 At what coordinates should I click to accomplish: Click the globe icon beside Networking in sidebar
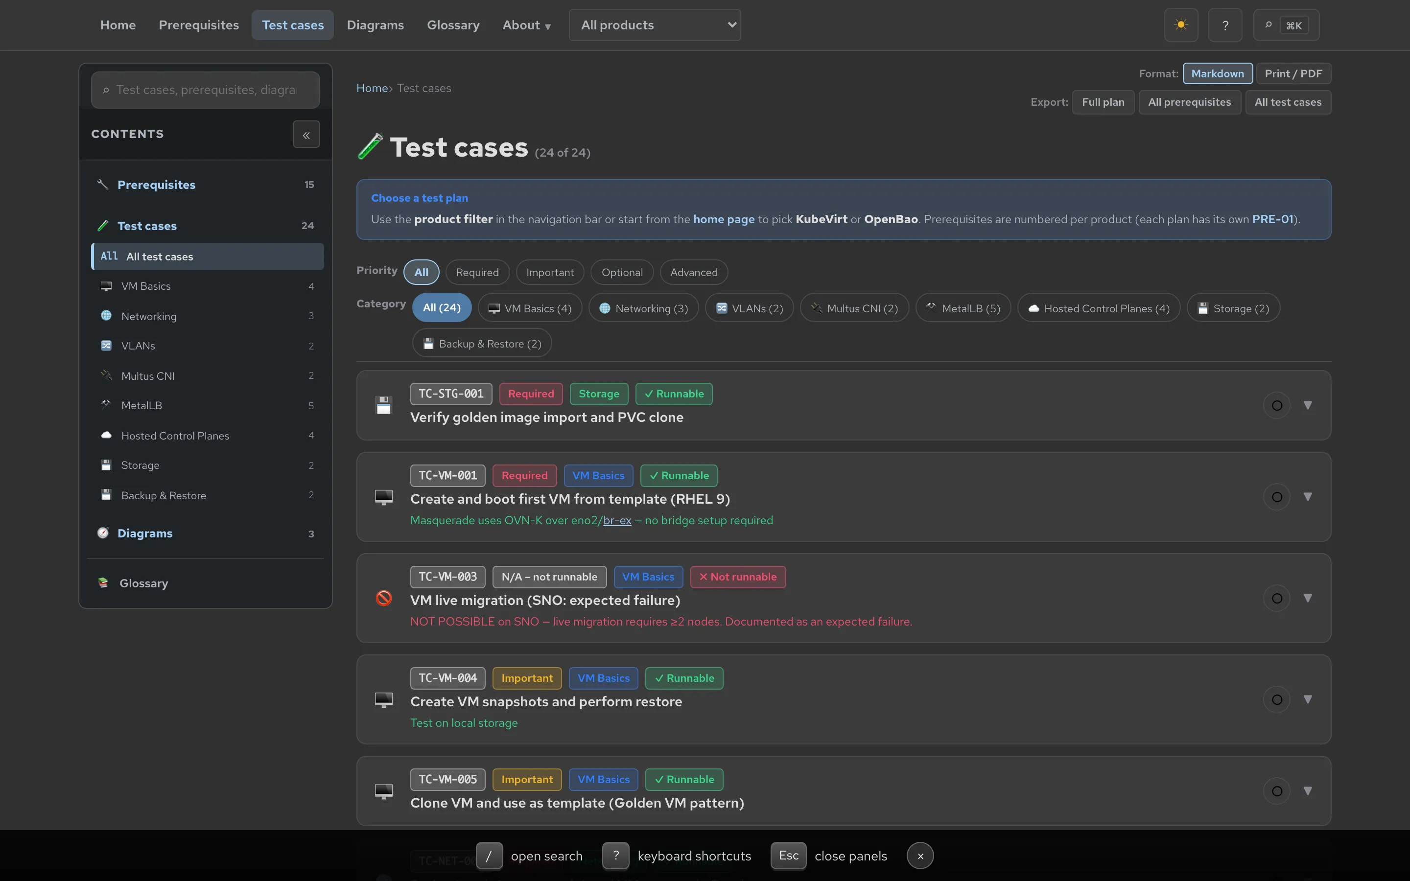pyautogui.click(x=106, y=316)
